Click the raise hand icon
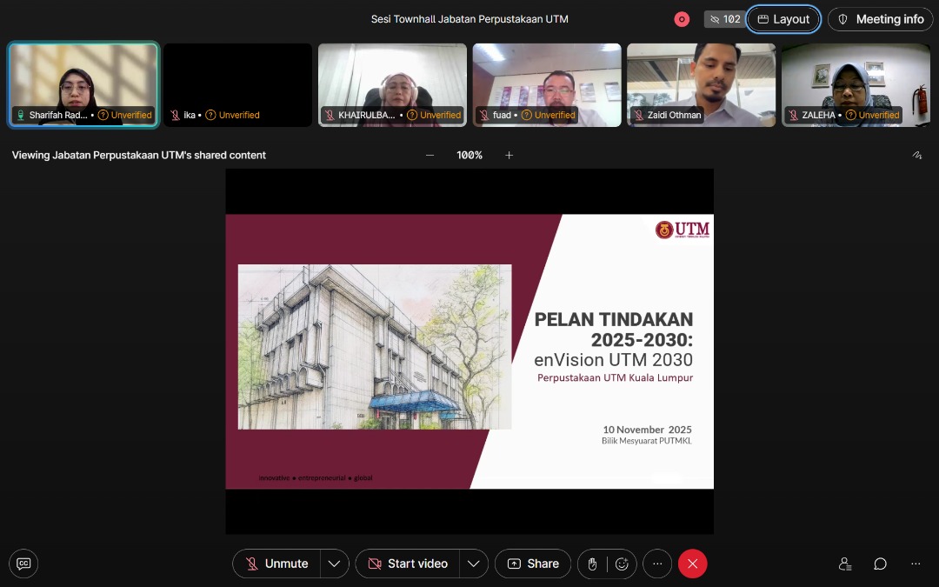939x587 pixels. 592,564
